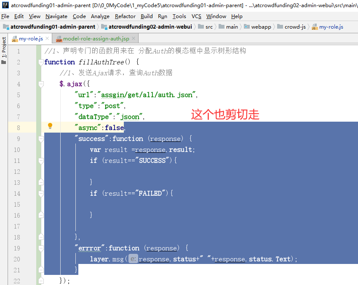Click fold end marker on line 21
Viewport: 358px width, 285px height.
[x=41, y=270]
